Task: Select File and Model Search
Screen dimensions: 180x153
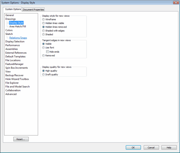Action: (x=18, y=87)
